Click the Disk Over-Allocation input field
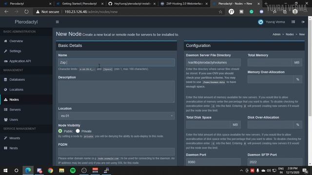 pos(271,124)
